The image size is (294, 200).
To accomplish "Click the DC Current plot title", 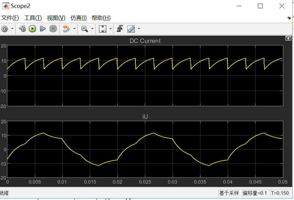I will [145, 41].
